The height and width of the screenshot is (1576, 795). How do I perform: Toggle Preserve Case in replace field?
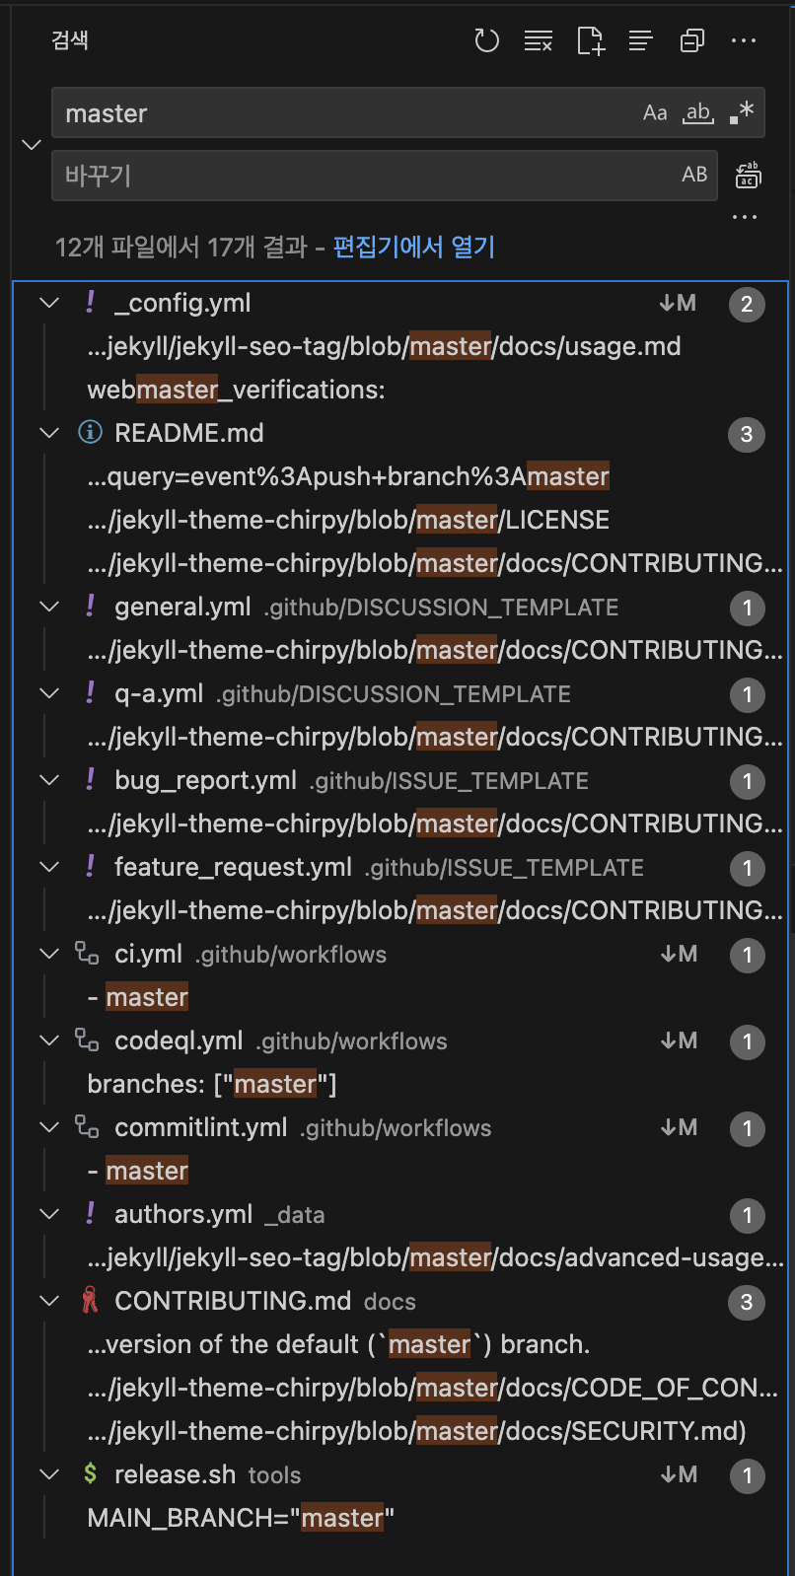click(694, 176)
